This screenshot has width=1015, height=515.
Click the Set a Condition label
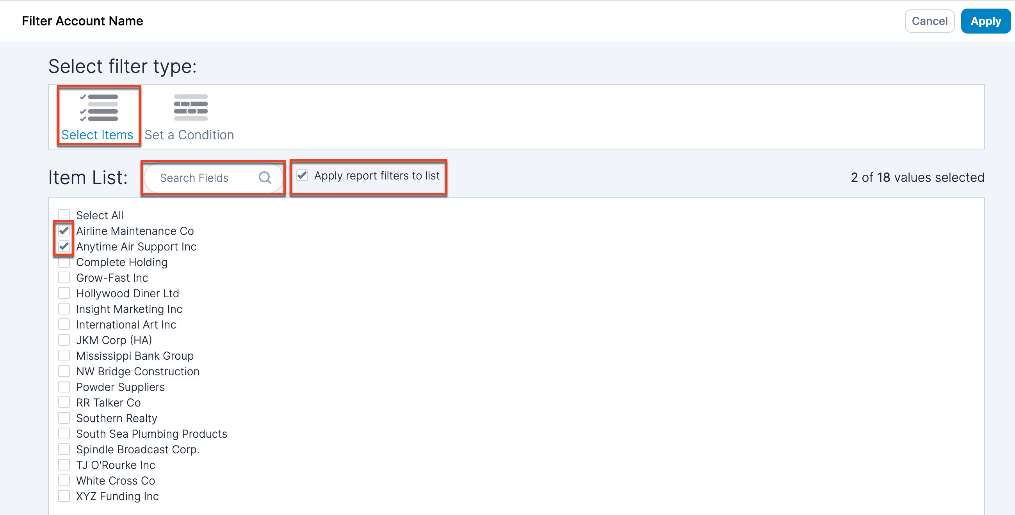[x=189, y=135]
